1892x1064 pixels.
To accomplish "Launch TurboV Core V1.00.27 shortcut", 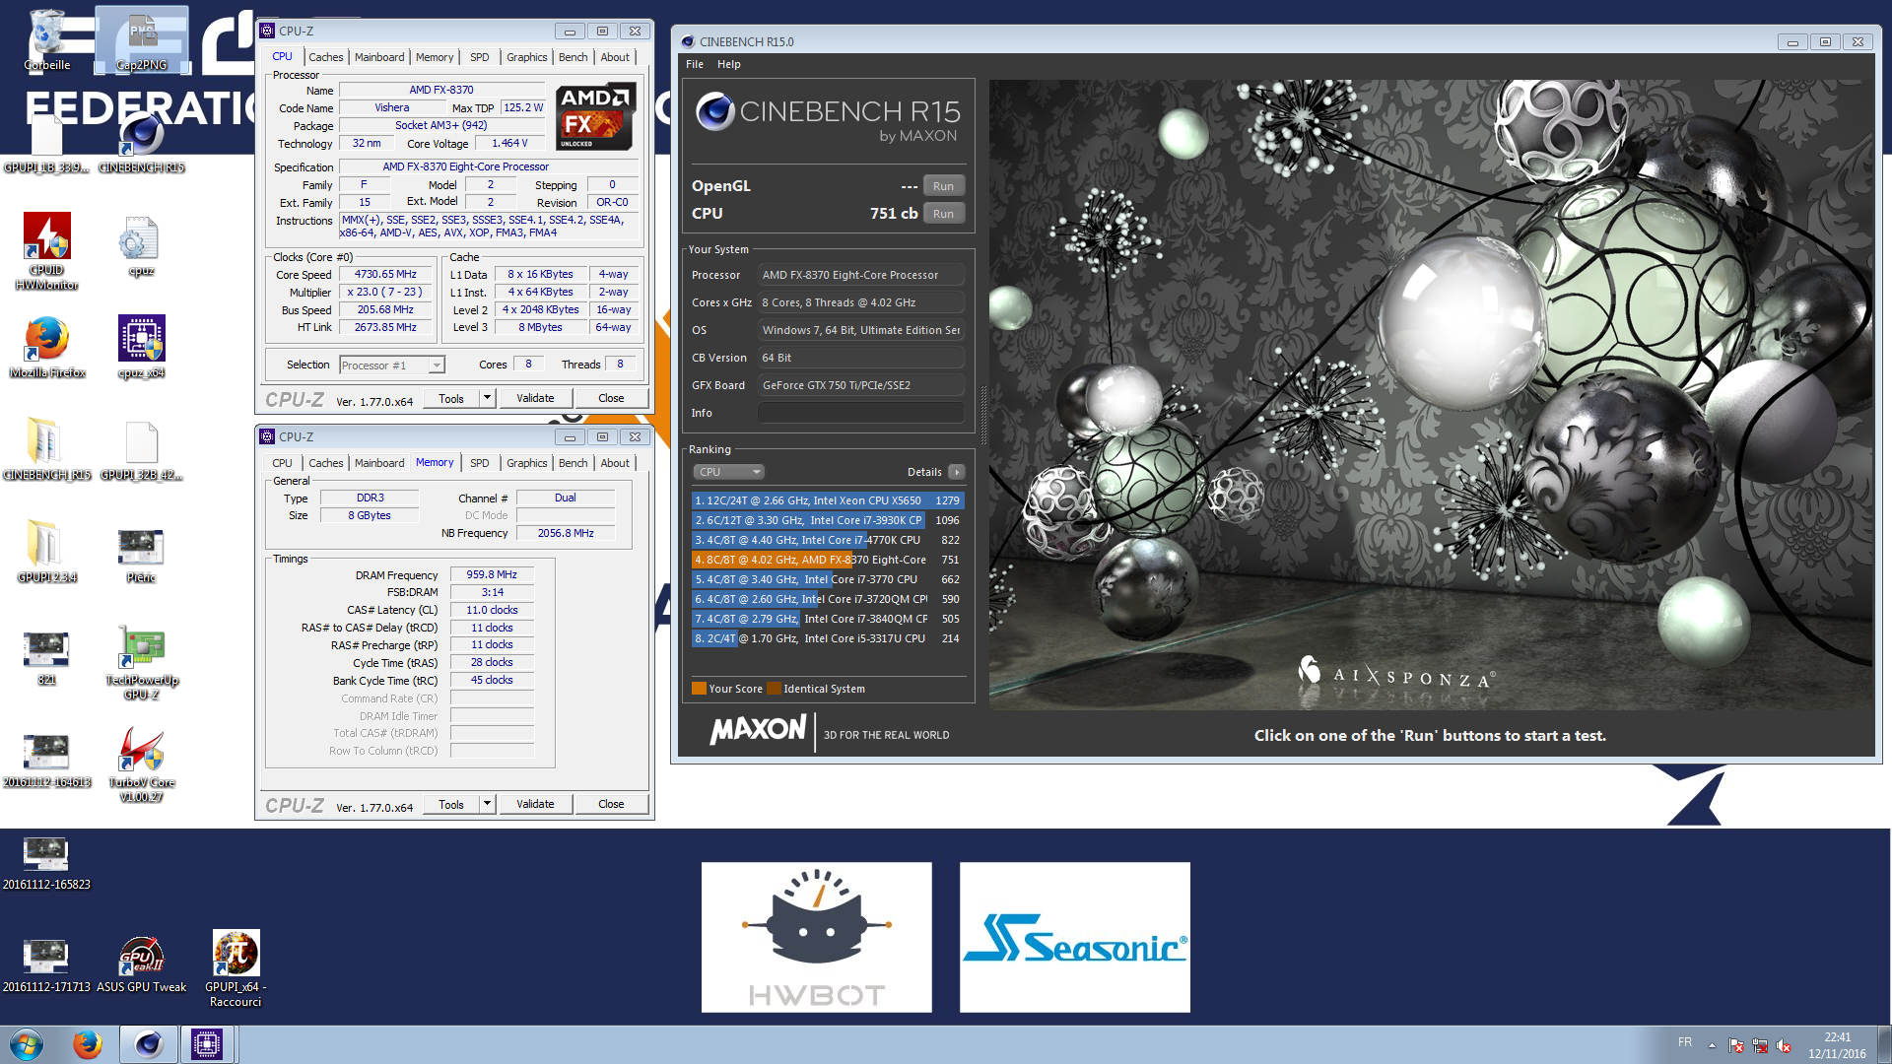I will (x=141, y=764).
